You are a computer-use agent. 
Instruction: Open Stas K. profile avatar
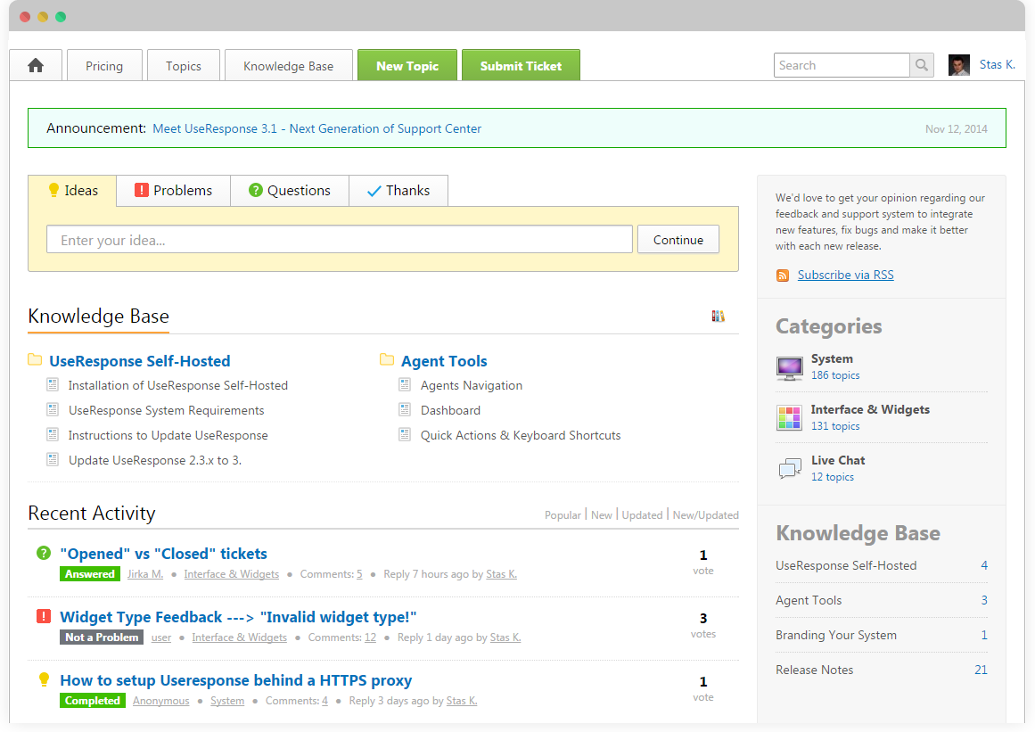(x=958, y=65)
